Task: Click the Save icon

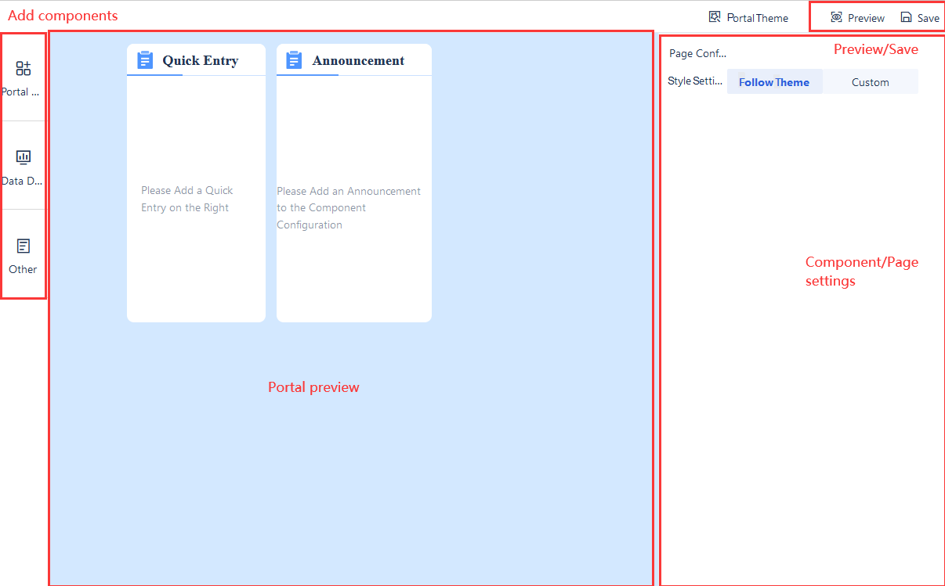Action: 906,16
